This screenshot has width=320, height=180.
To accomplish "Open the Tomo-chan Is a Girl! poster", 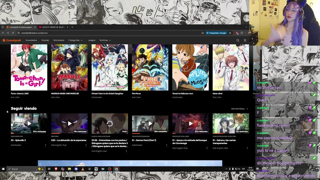I will [29, 67].
